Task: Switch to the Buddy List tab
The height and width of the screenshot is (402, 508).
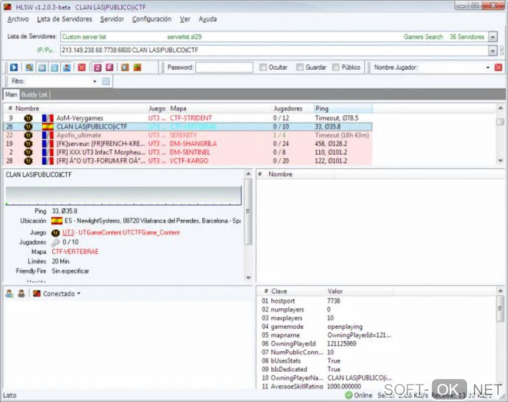Action: tap(34, 95)
